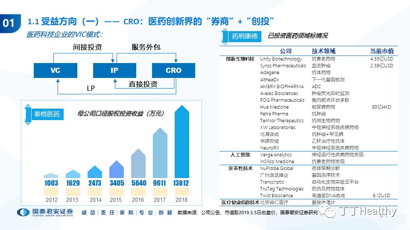Select the 泰格医药 label tag
410x230 pixels.
[x=47, y=114]
